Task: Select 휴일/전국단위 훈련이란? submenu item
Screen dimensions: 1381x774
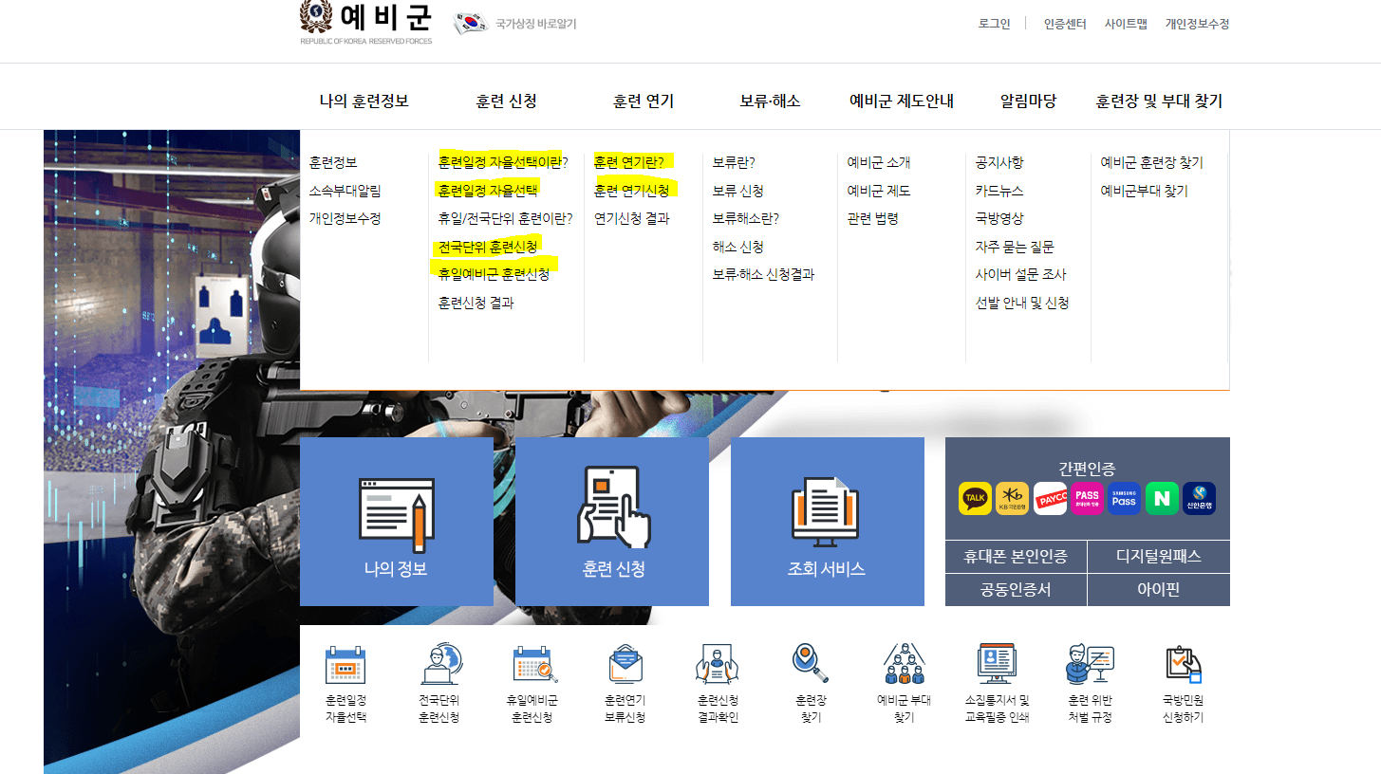Action: click(x=506, y=218)
